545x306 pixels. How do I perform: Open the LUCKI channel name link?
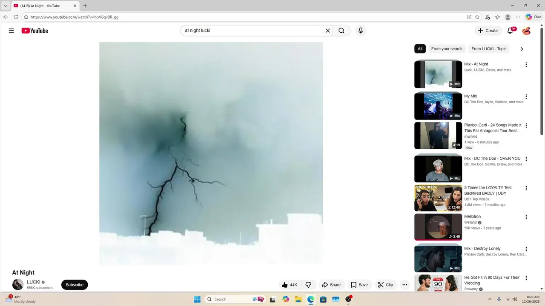[x=34, y=282]
